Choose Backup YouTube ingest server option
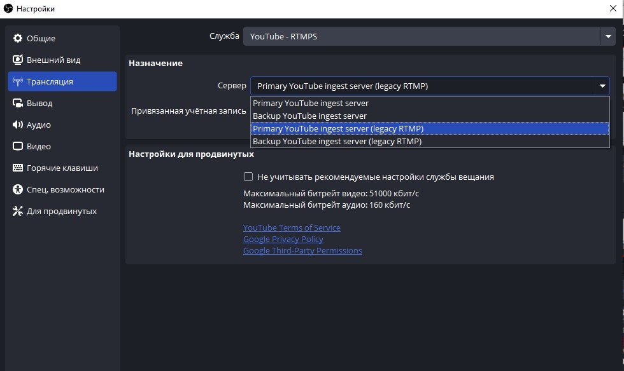Image resolution: width=624 pixels, height=371 pixels. [309, 116]
